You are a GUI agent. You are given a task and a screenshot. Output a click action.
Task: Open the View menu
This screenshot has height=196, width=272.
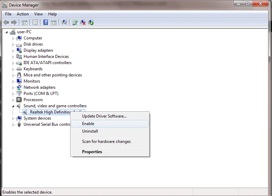38,14
